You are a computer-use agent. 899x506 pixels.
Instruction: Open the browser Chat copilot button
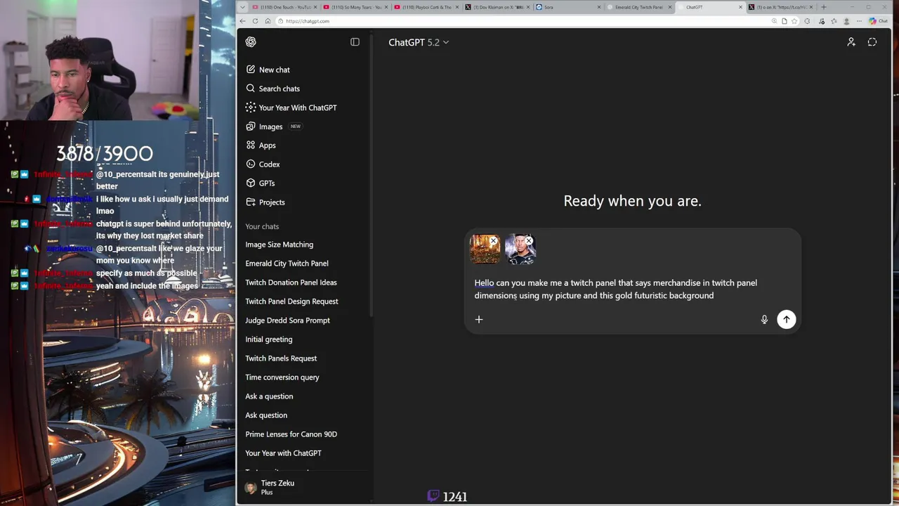click(x=879, y=21)
